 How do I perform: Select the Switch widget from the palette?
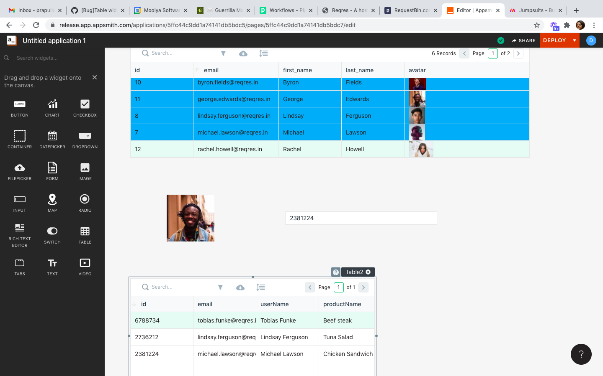[x=52, y=235]
